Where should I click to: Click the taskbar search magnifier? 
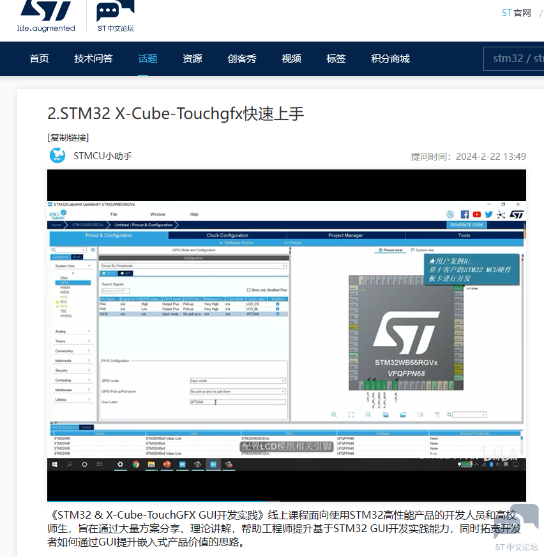tap(70, 464)
